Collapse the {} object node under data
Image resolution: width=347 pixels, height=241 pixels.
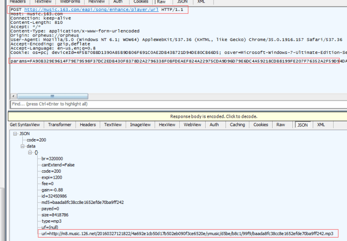(30, 152)
